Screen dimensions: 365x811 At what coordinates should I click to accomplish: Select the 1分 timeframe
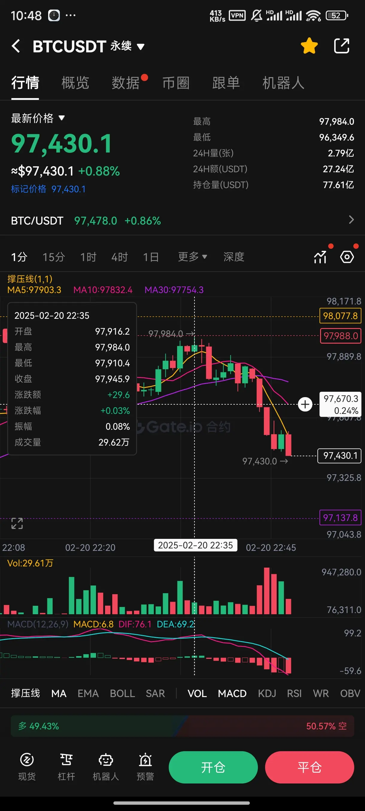coord(19,257)
